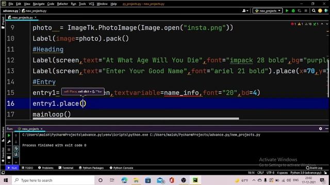The image size is (330, 185).
Task: Click the down-arrow icon in the Run console
Action: [x=16, y=142]
